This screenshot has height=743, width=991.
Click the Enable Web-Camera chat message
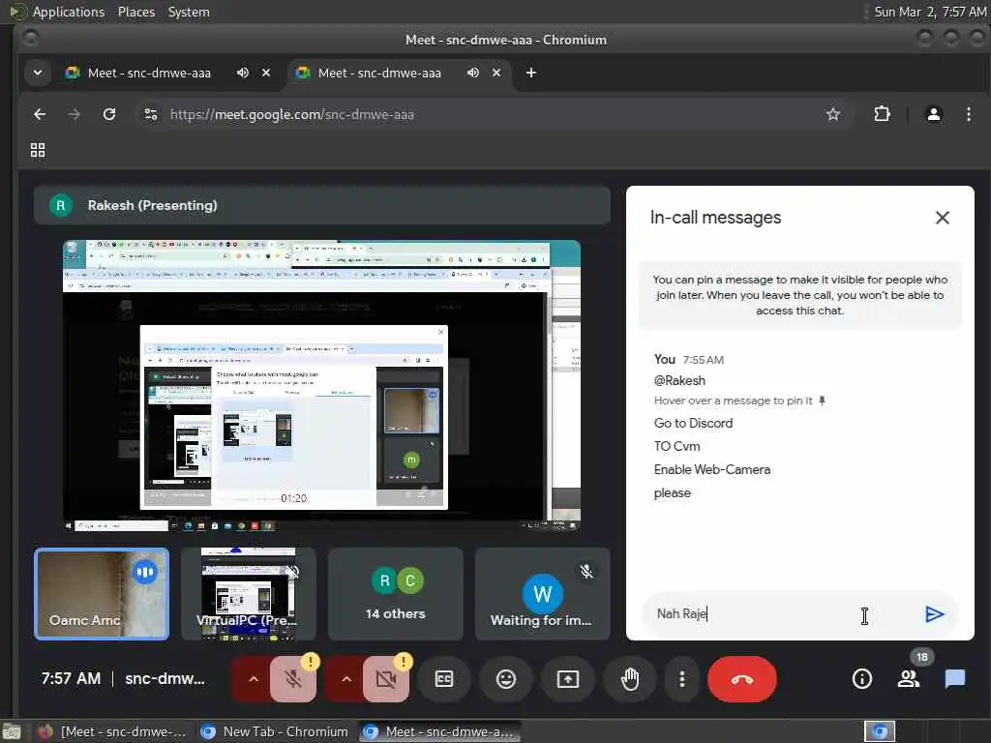(712, 469)
